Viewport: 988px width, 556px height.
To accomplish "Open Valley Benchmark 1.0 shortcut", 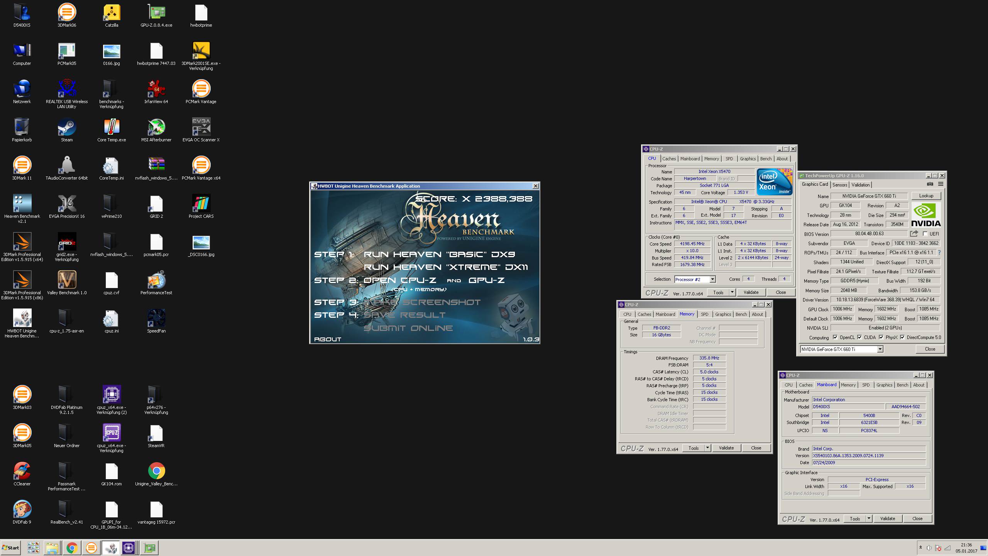I will point(67,283).
